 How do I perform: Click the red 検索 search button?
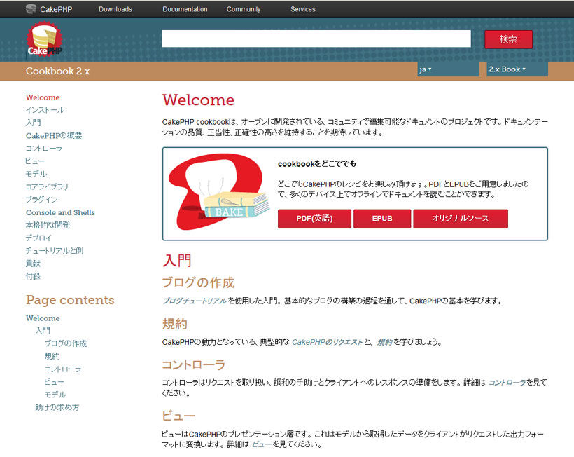(x=508, y=39)
